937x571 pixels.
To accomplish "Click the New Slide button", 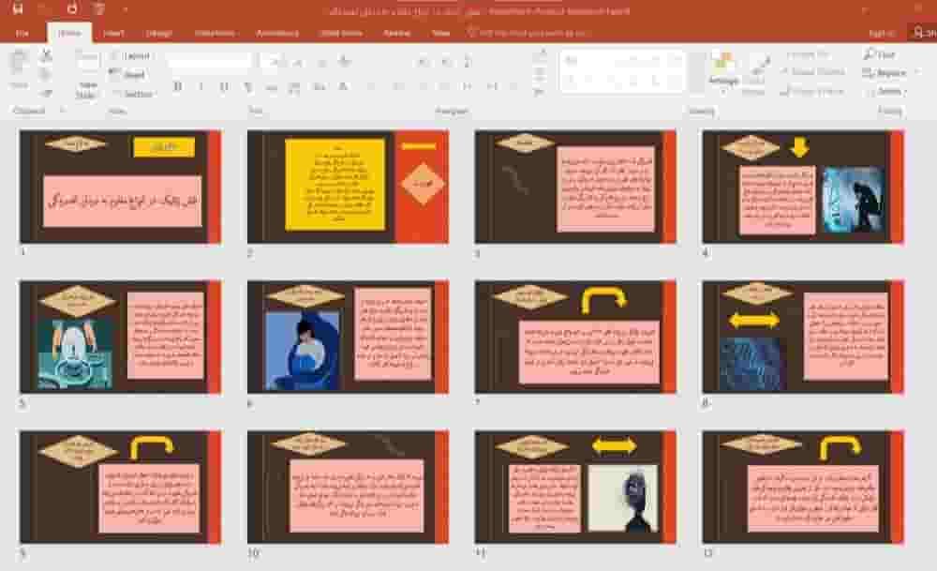I will (87, 75).
